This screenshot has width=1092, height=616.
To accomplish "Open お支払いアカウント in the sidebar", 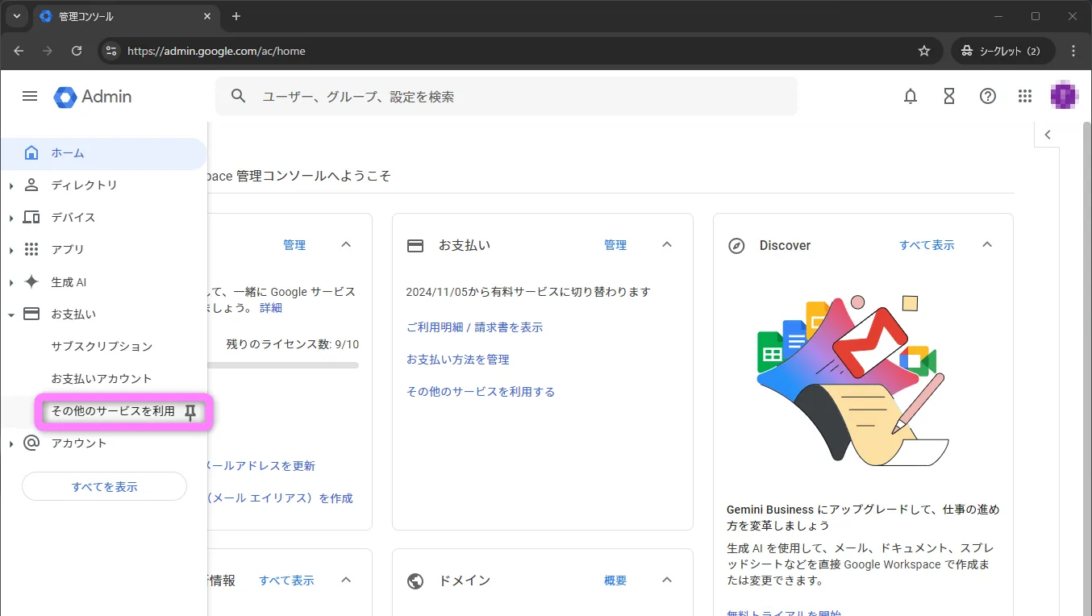I will (x=102, y=379).
